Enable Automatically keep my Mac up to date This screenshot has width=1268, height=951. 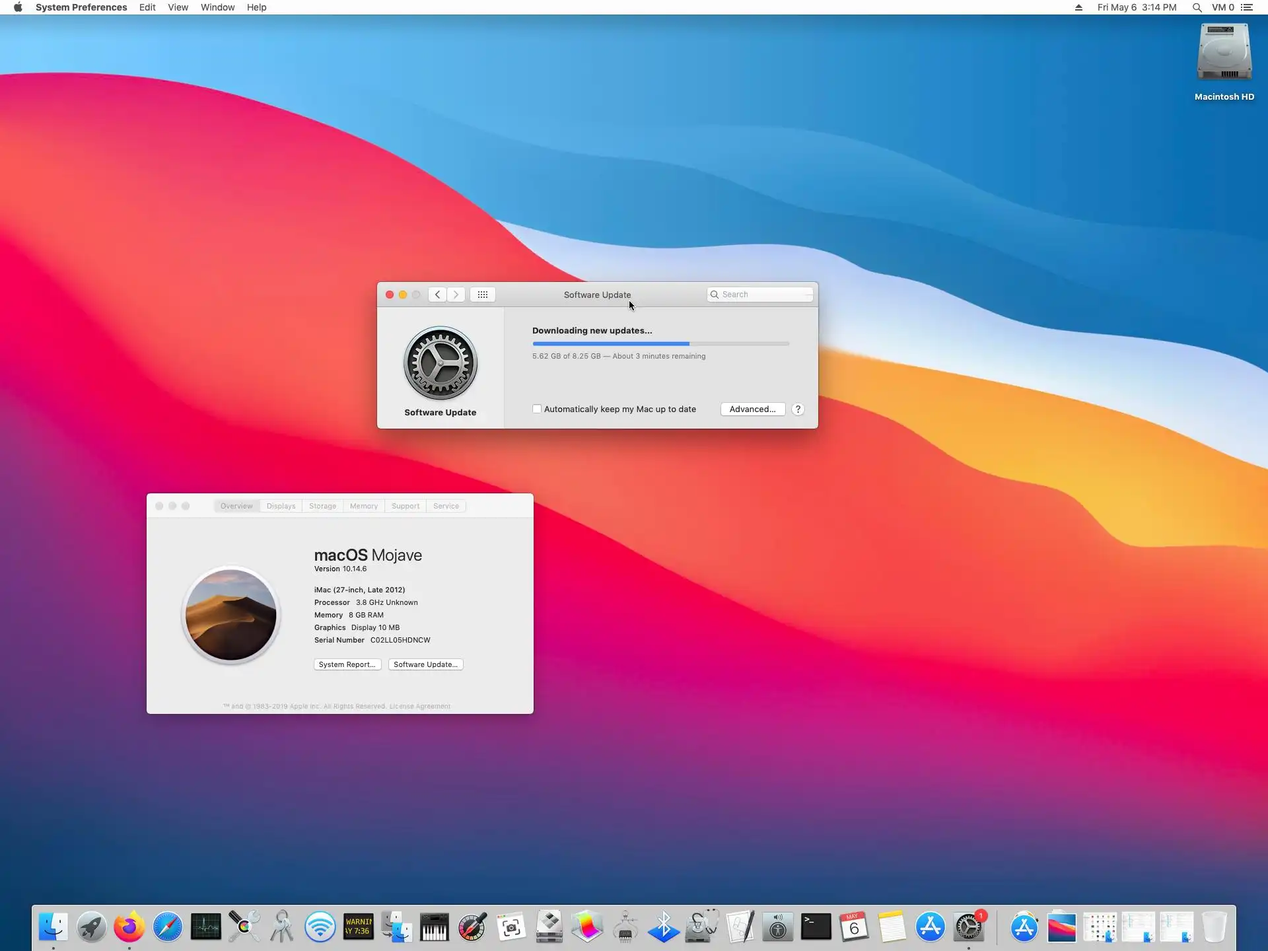pyautogui.click(x=537, y=409)
